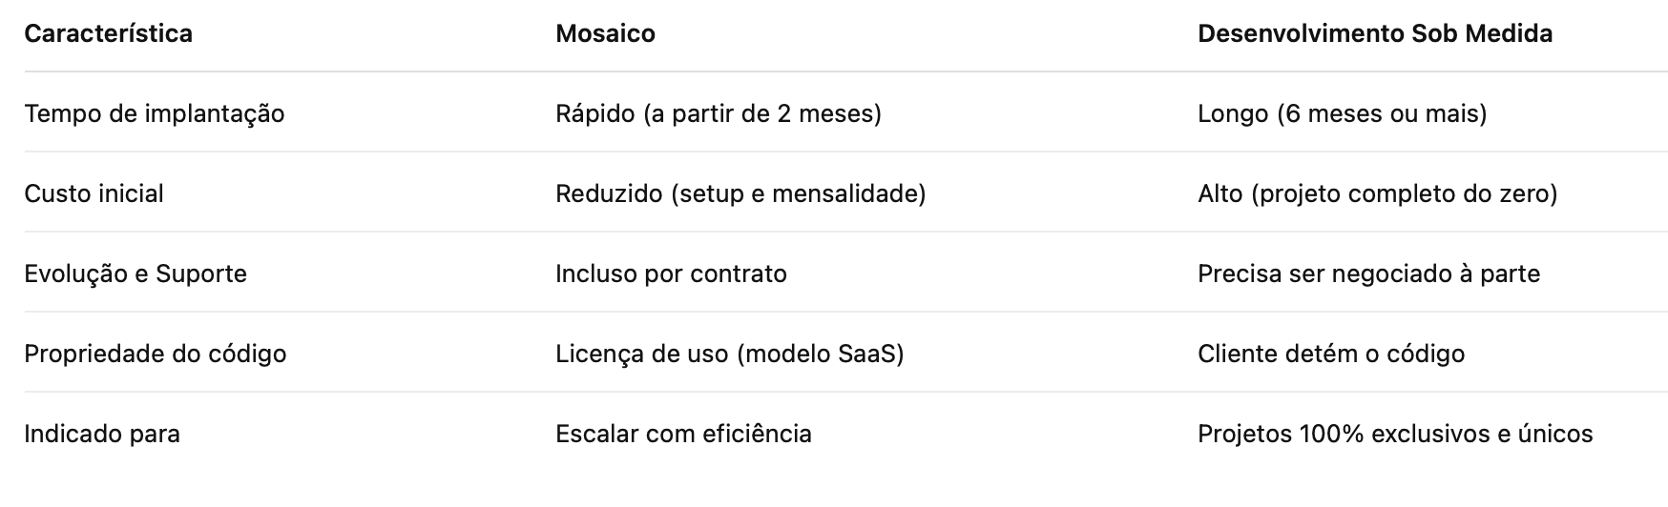This screenshot has width=1668, height=507.
Task: Click 'Precisa ser negociado à parte' cell
Action: click(x=1368, y=274)
